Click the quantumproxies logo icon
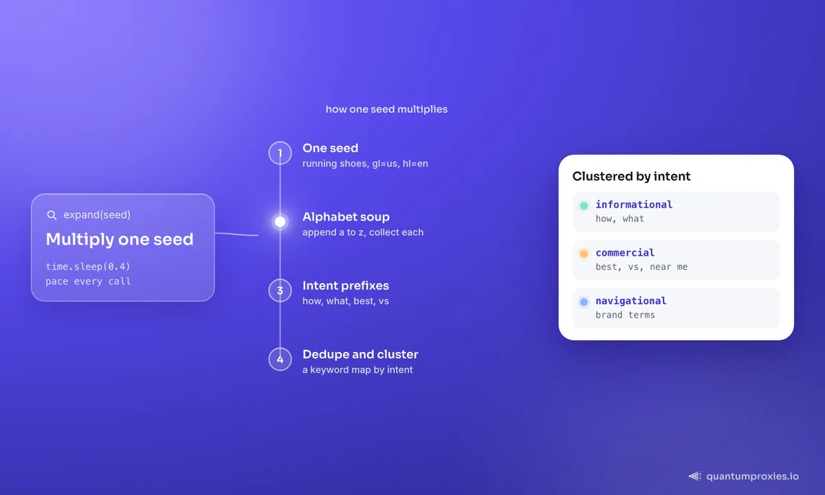825x495 pixels. [694, 476]
